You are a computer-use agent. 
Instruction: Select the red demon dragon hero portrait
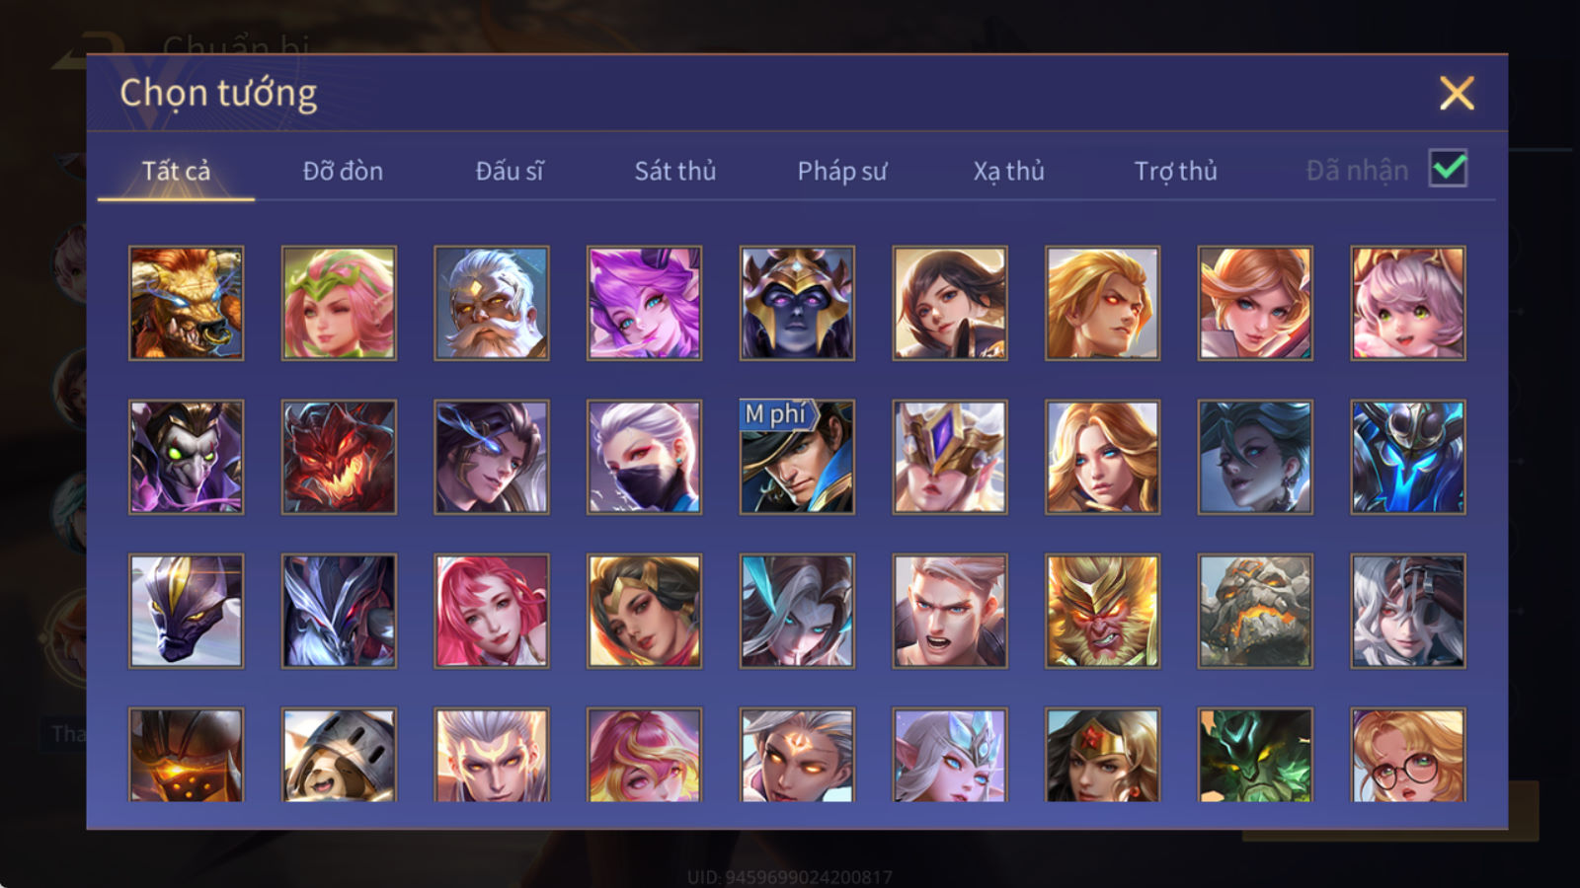pos(339,457)
